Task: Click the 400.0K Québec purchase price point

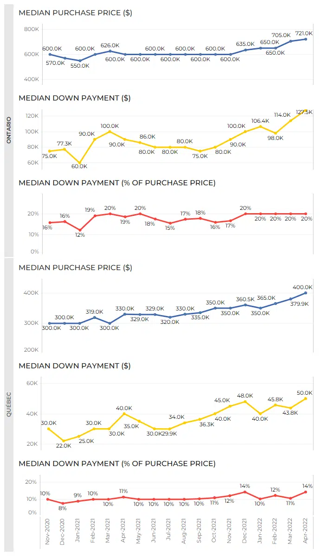Action: [306, 293]
